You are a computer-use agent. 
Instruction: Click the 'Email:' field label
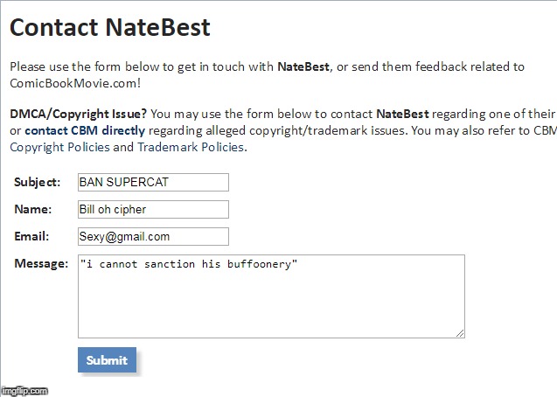(x=32, y=236)
